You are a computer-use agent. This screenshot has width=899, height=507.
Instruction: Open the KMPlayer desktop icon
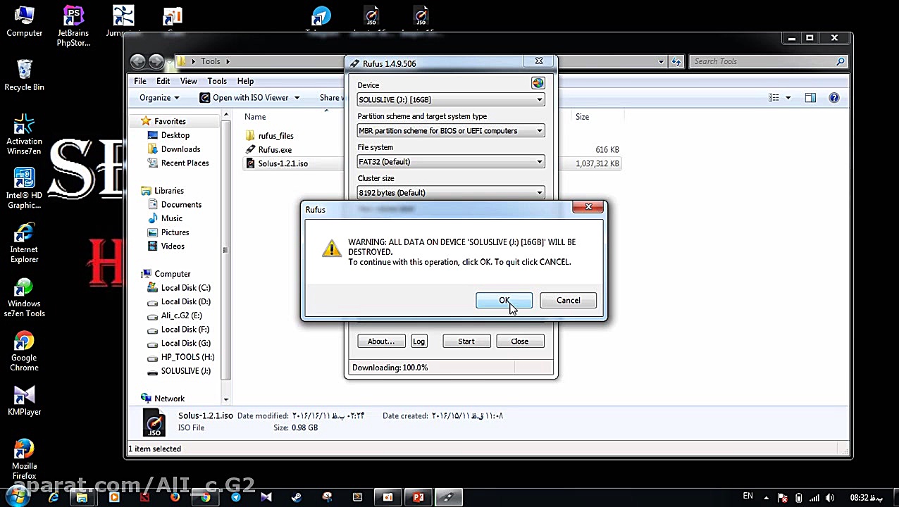(24, 401)
